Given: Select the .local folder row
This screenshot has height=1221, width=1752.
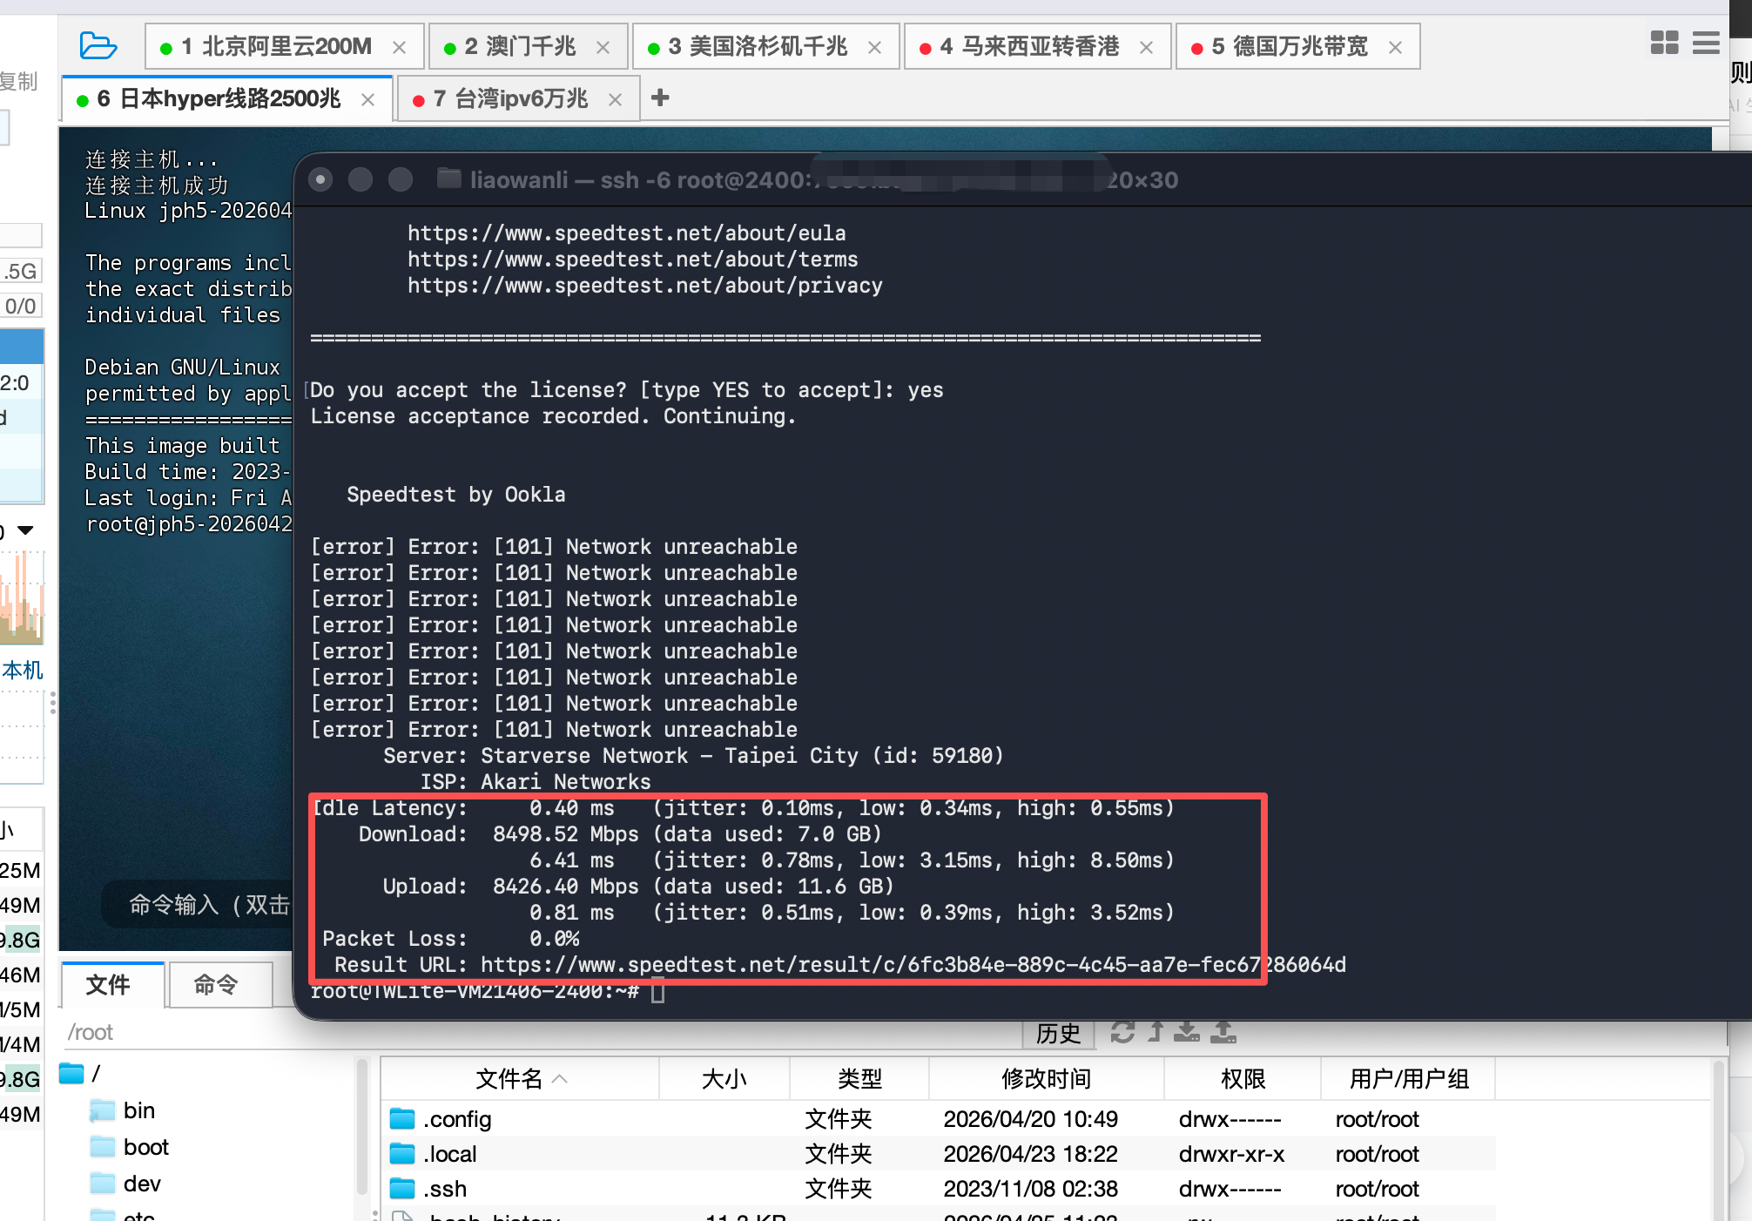Looking at the screenshot, I should point(939,1154).
